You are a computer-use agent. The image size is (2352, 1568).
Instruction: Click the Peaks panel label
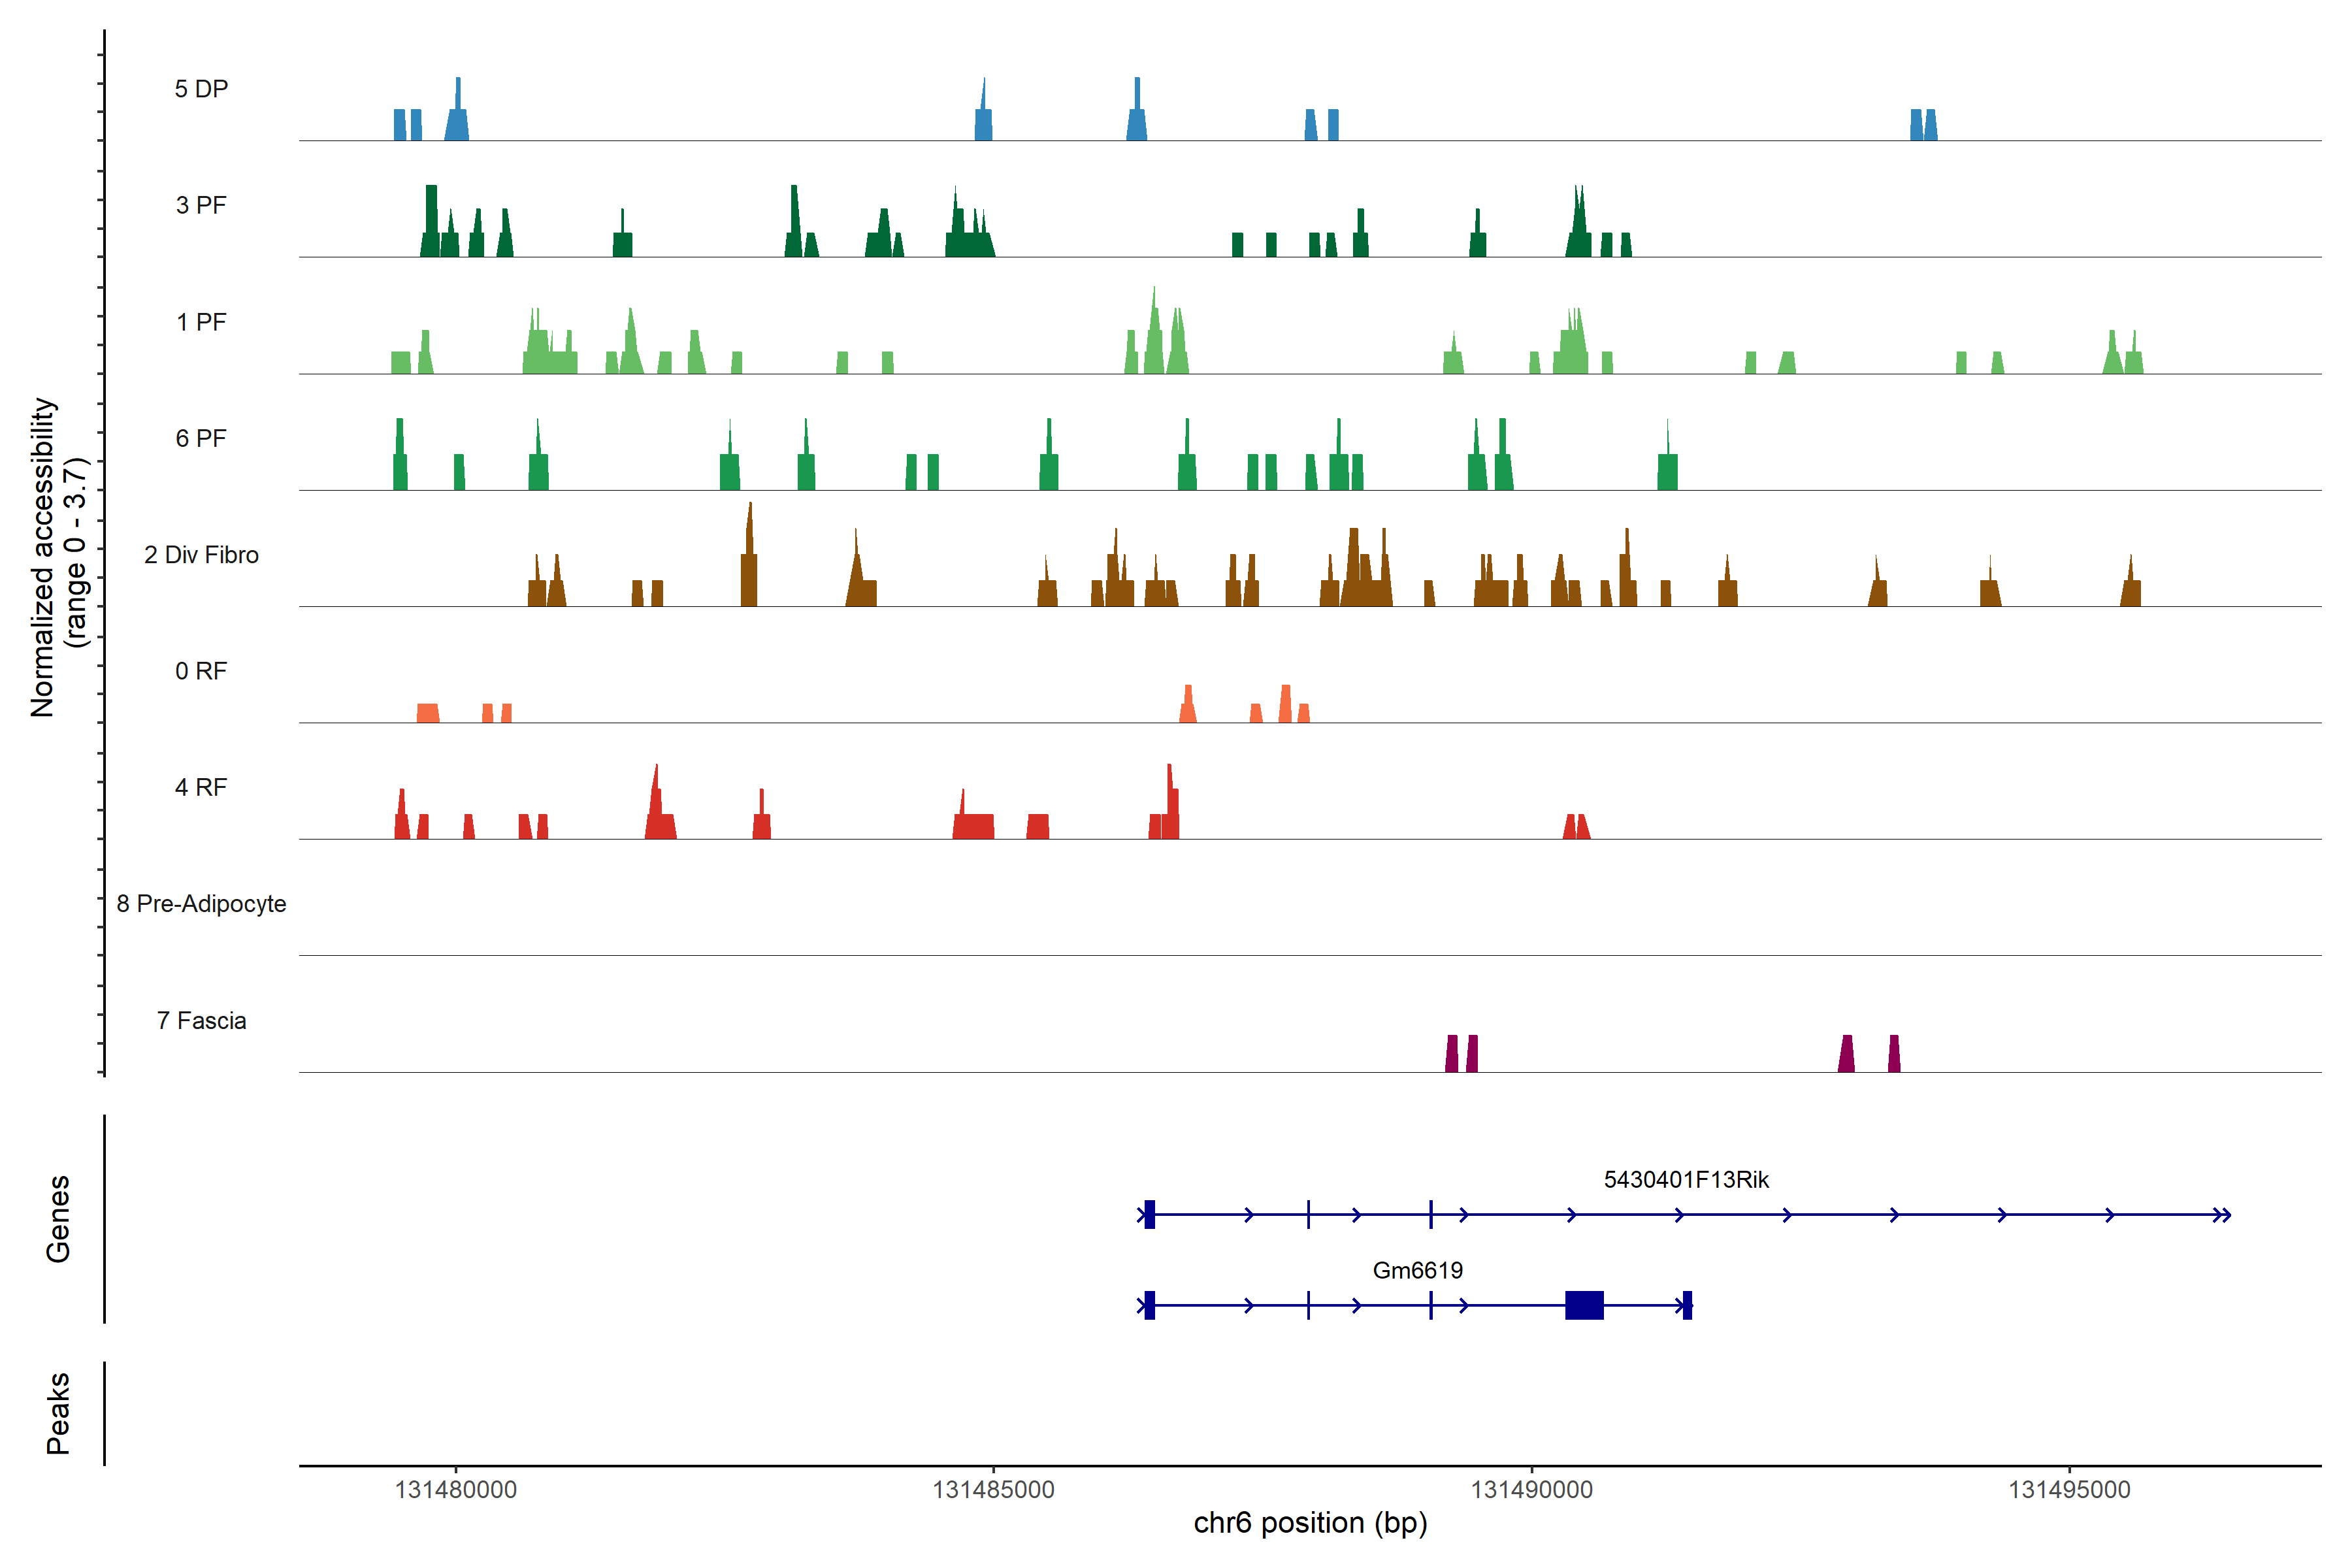(x=58, y=1412)
